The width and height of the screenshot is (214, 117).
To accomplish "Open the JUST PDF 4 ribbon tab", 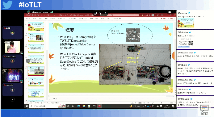I will (117, 19).
